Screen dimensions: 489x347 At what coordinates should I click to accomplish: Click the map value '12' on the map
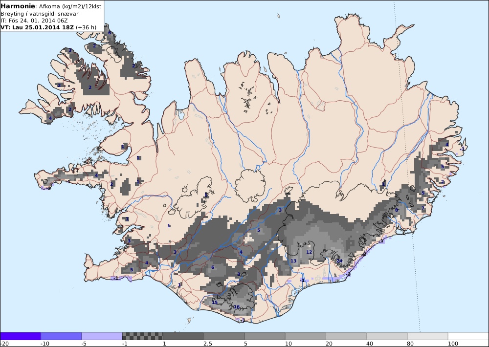click(309, 252)
